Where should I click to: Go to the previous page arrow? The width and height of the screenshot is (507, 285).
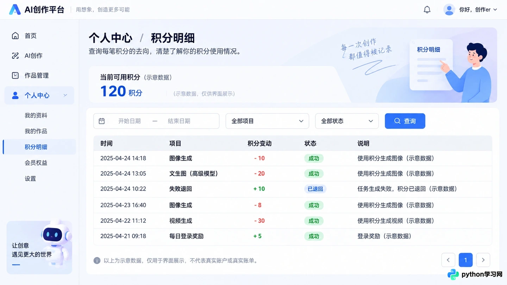(448, 260)
